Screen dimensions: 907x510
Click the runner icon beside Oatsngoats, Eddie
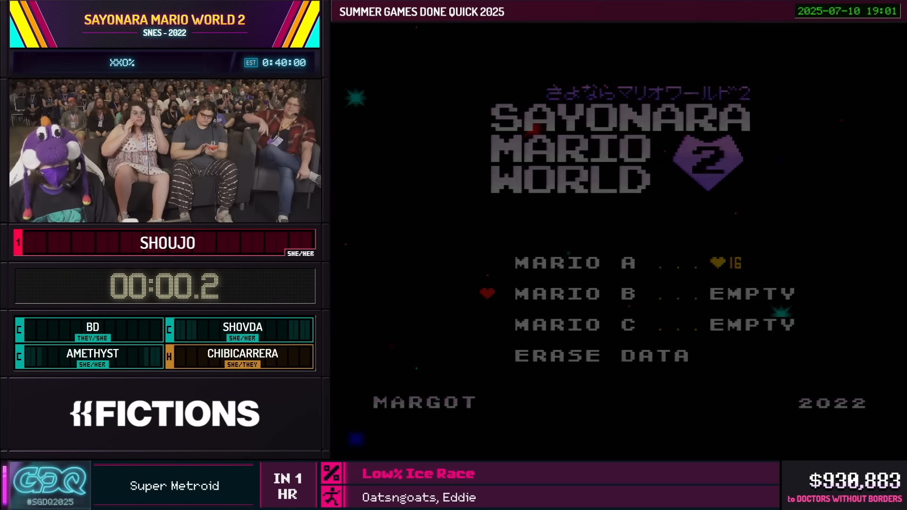tap(331, 497)
